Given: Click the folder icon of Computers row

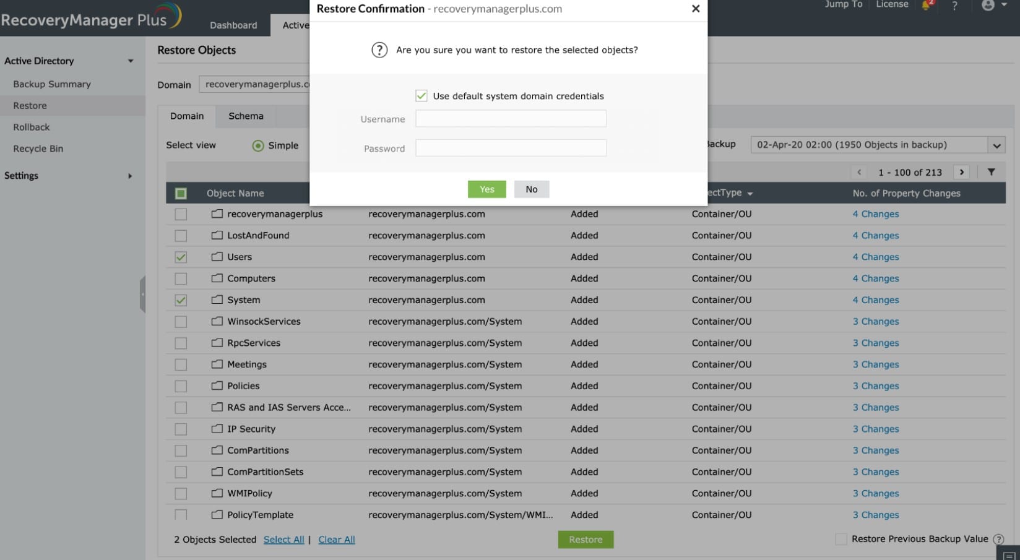Looking at the screenshot, I should (x=217, y=278).
